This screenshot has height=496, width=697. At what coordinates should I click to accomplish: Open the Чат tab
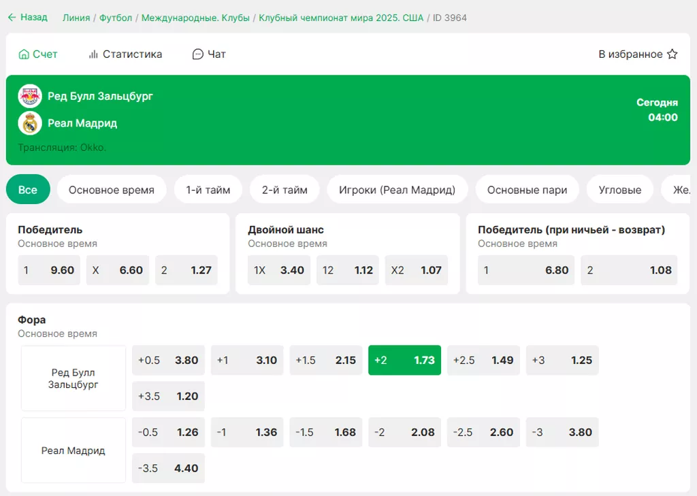coord(209,54)
